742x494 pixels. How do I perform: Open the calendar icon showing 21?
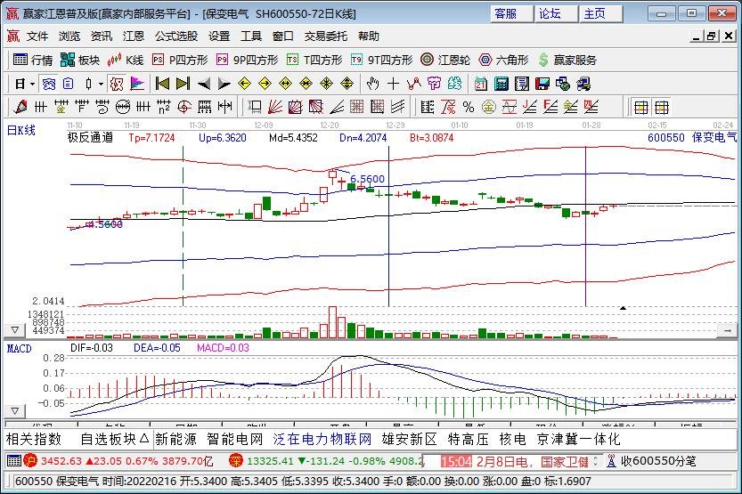pyautogui.click(x=481, y=84)
